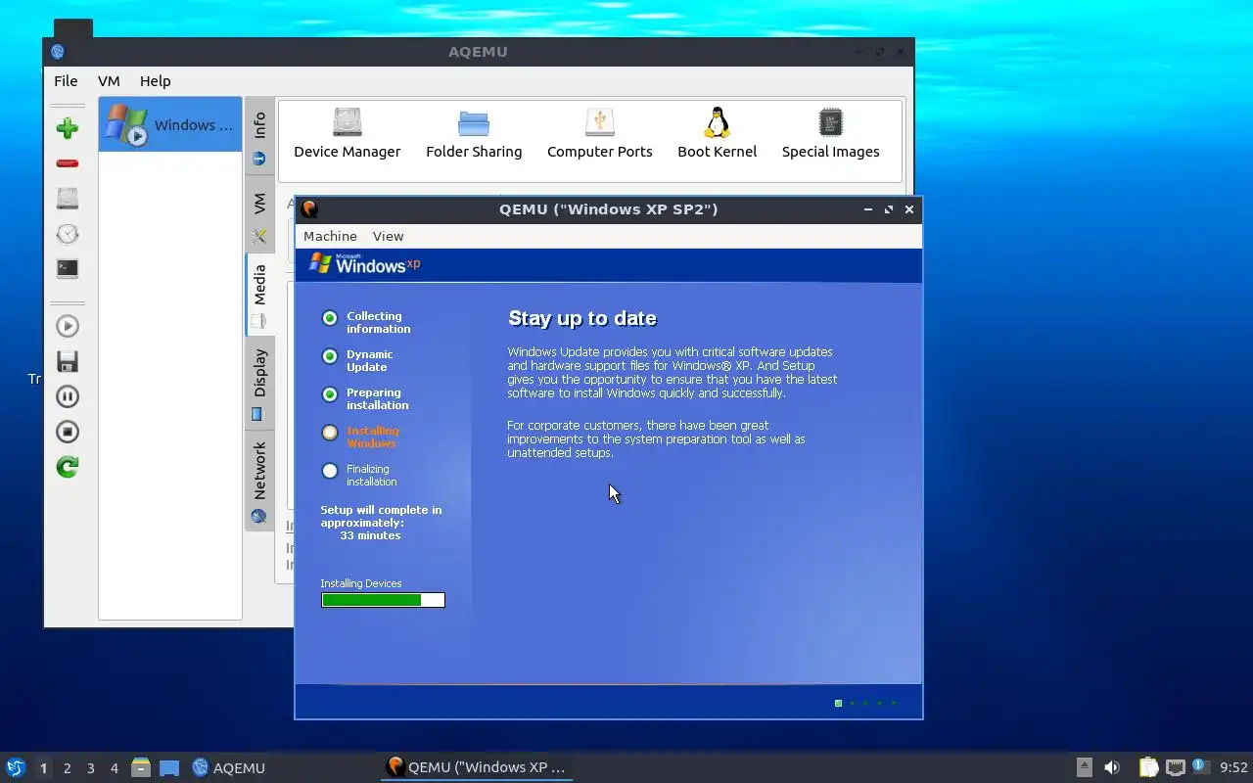Click the show desktop taskbar icon

pos(169,767)
